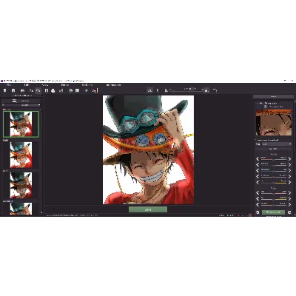Click the icon right of the right panel's green button

pyautogui.click(x=289, y=212)
